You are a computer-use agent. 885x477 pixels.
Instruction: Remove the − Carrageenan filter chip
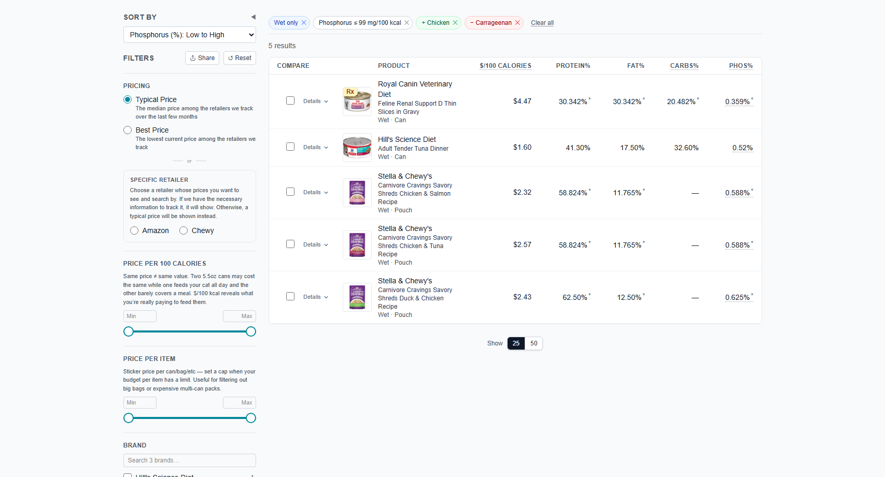[517, 23]
